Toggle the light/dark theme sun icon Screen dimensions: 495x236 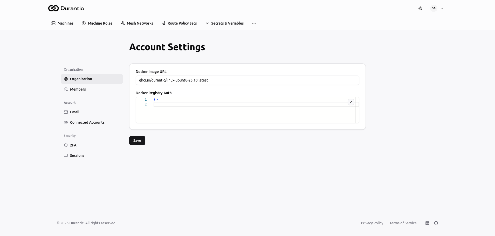click(420, 8)
